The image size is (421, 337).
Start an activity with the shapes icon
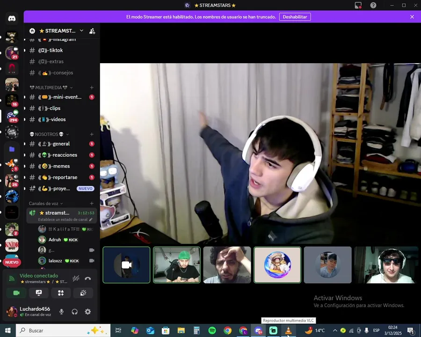coord(61,293)
